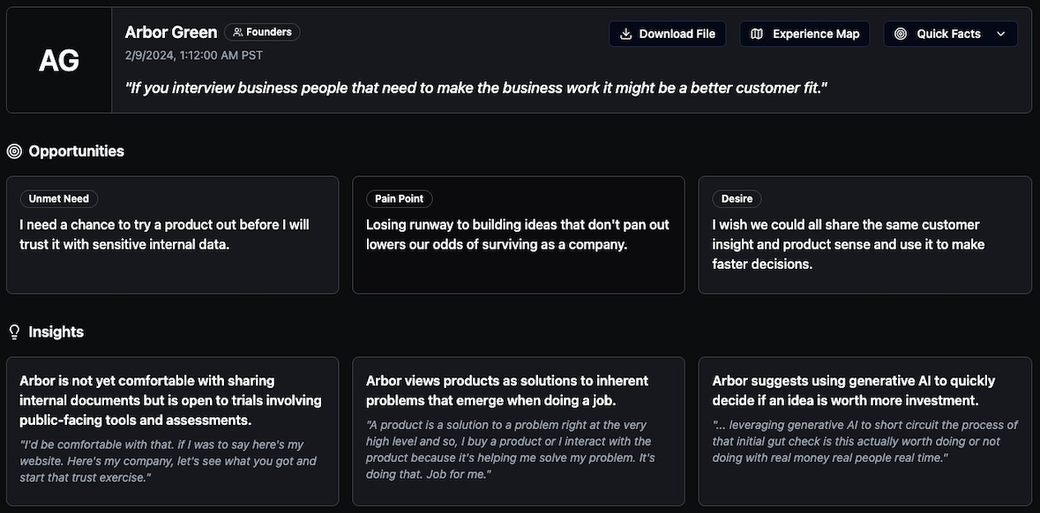
Task: Select the quote about interviewing business people
Action: 476,88
